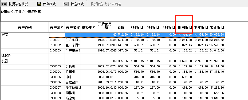
Task: Click accumulated depreciation value 3,610.60
Action: point(218,98)
